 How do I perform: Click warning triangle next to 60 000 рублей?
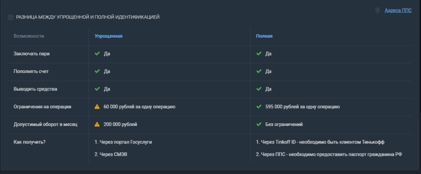pyautogui.click(x=97, y=107)
